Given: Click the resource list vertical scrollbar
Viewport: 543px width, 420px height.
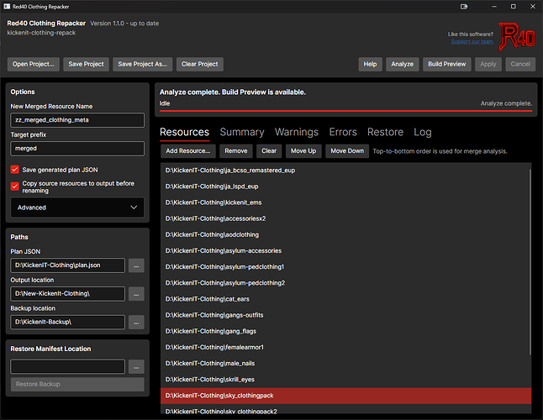Looking at the screenshot, I should 530,262.
